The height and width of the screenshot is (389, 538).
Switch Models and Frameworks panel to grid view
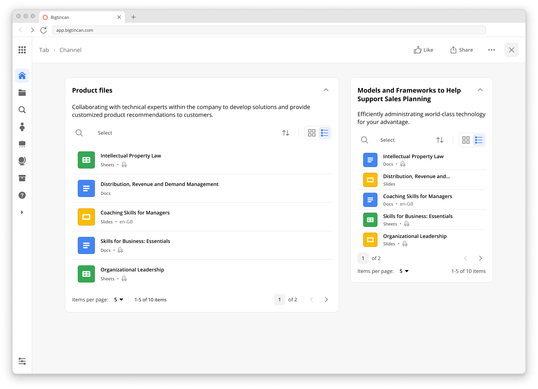[466, 140]
